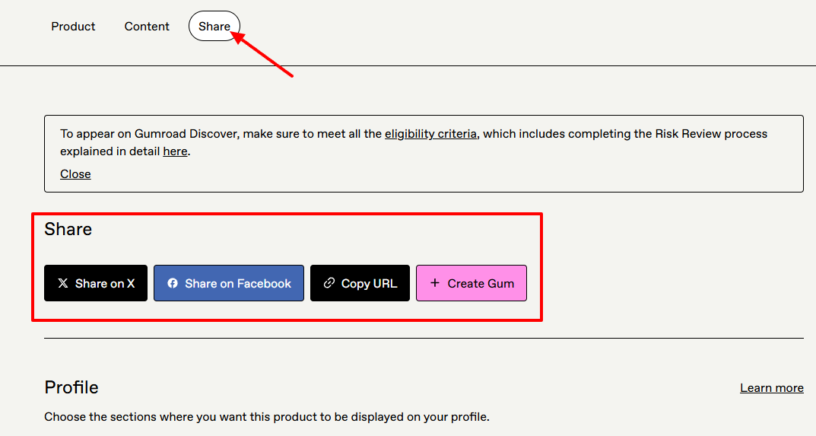Screen dimensions: 816x436
Task: Select the pink Create Gum button
Action: [x=472, y=283]
